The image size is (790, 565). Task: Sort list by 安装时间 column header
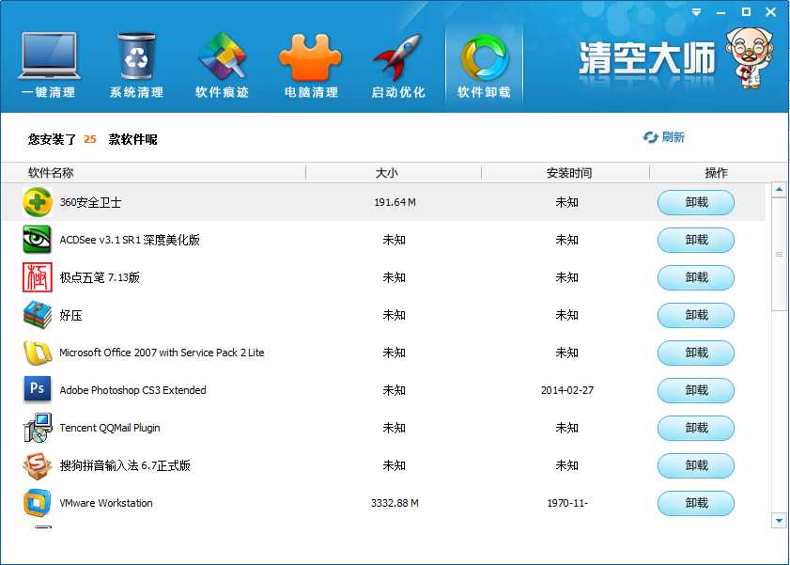pyautogui.click(x=569, y=173)
